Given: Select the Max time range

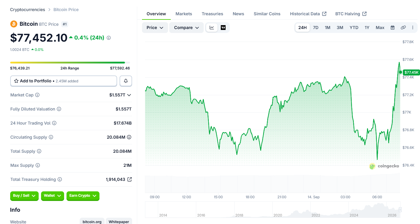Looking at the screenshot, I should tap(380, 28).
